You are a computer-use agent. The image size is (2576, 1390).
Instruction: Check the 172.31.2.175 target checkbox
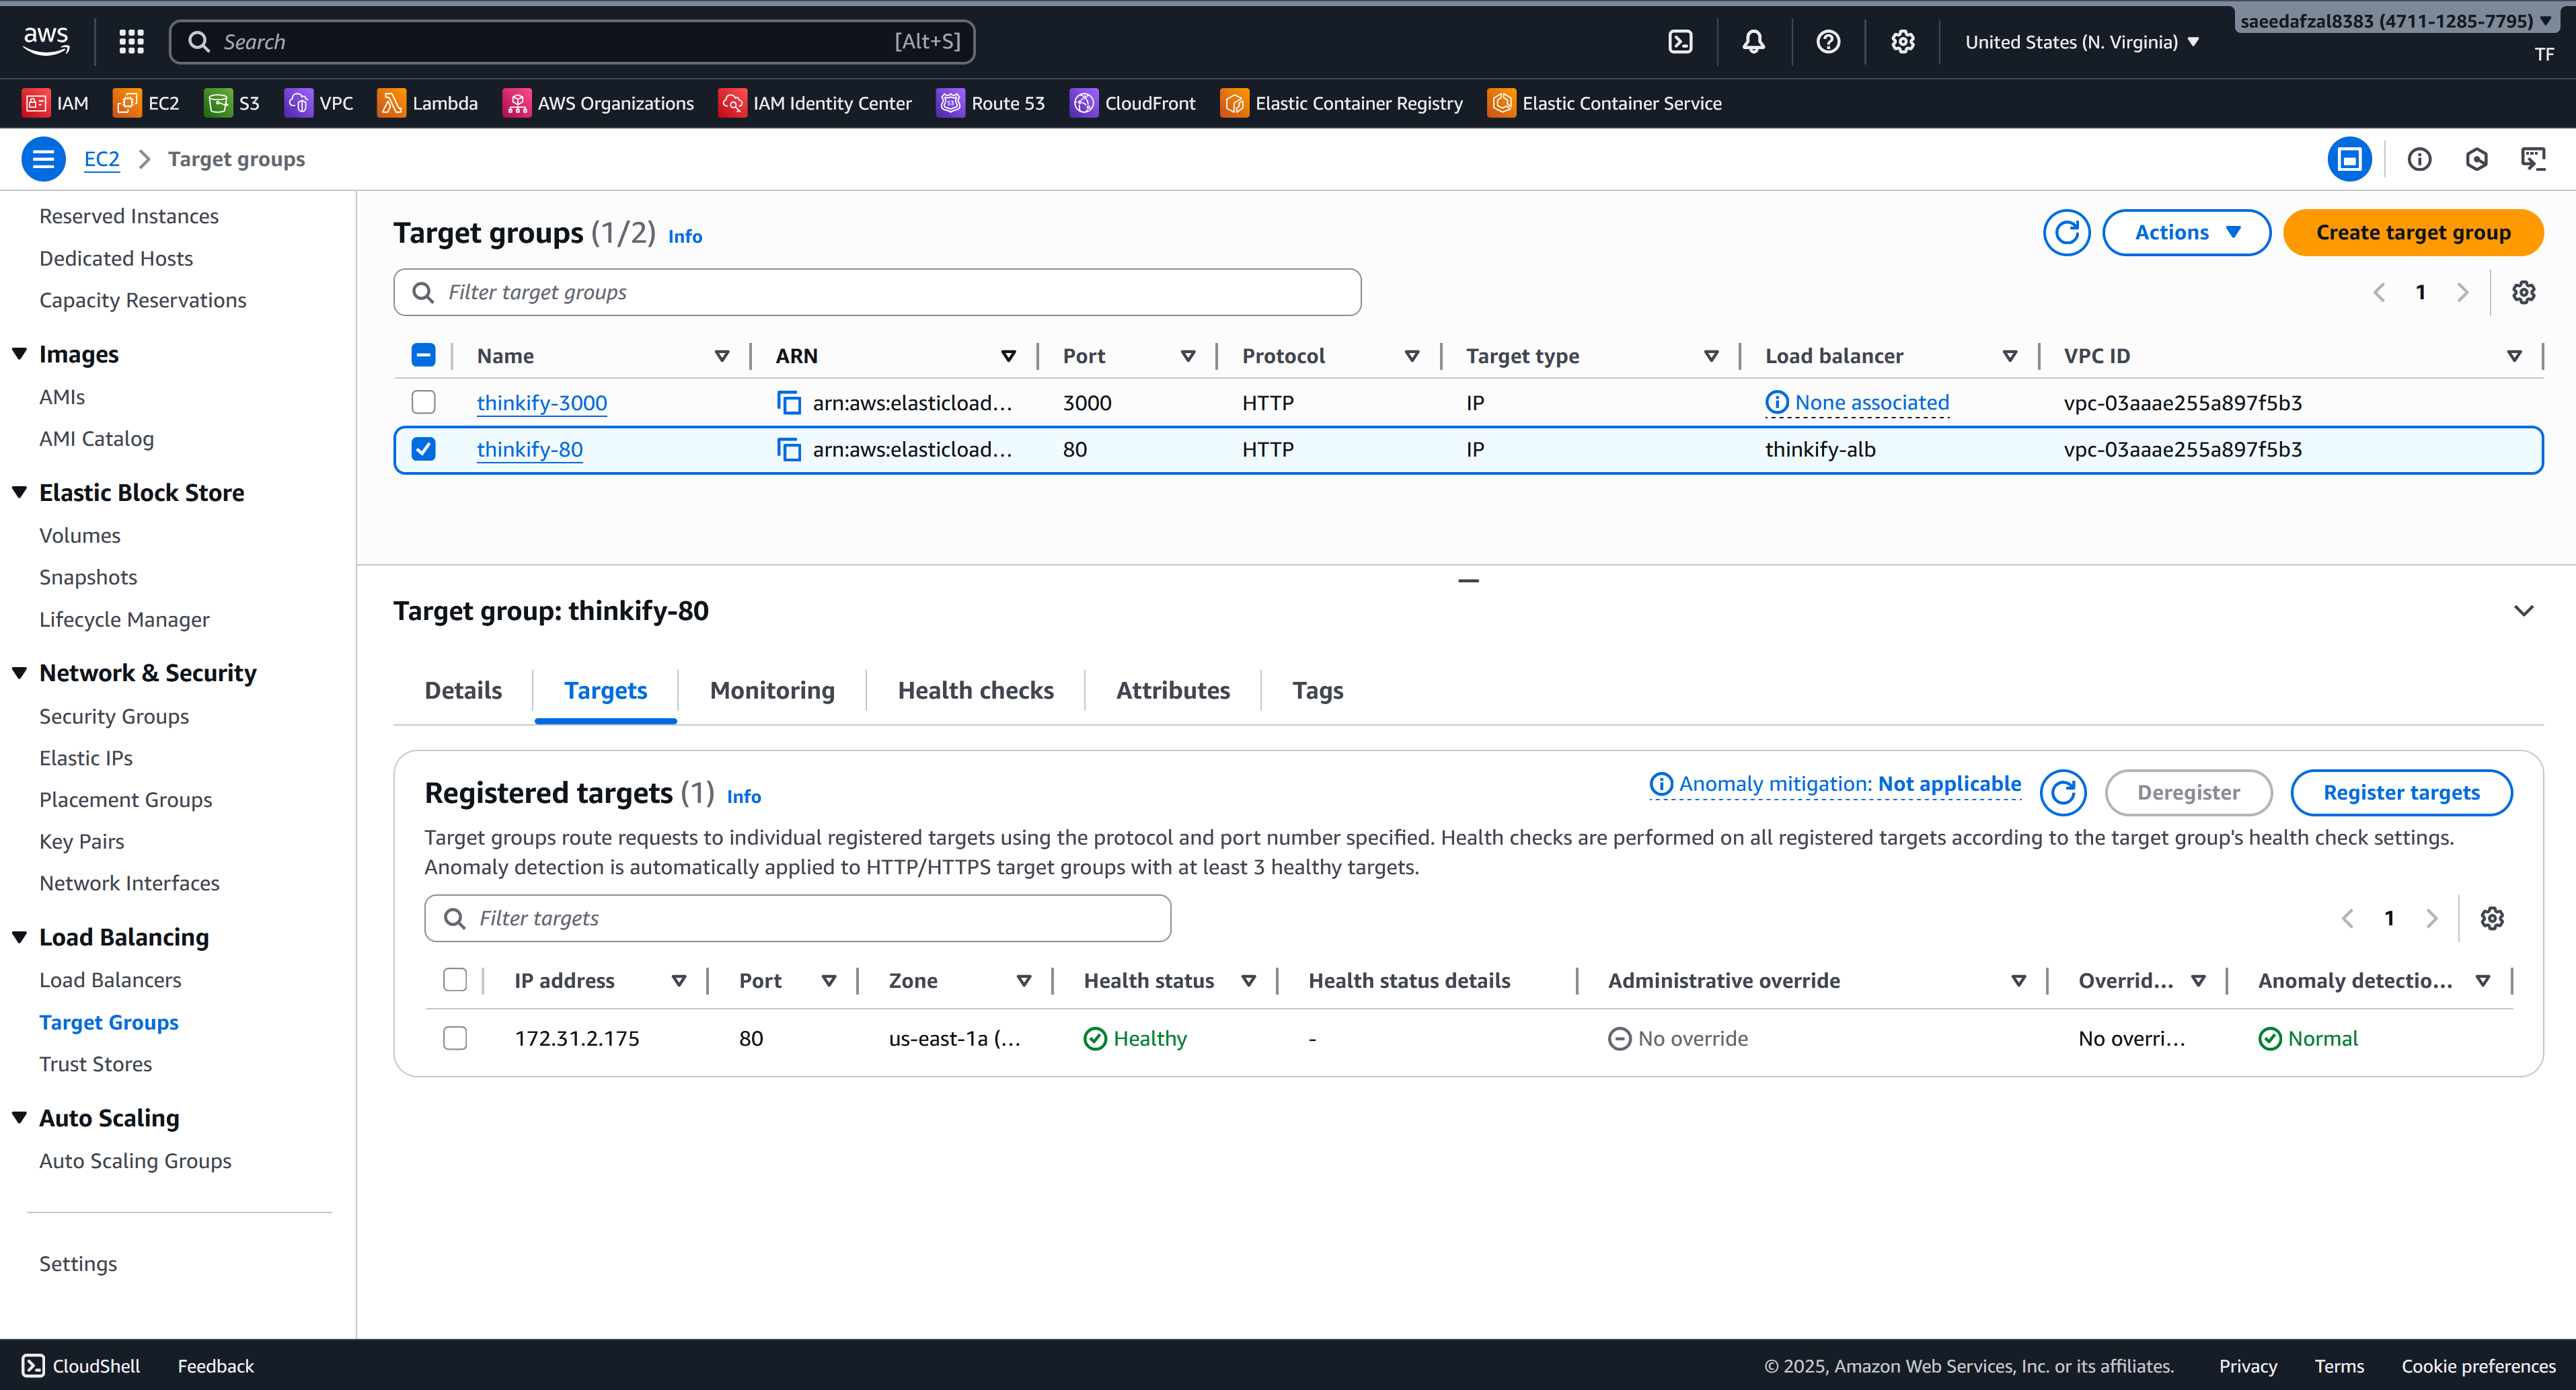[455, 1038]
